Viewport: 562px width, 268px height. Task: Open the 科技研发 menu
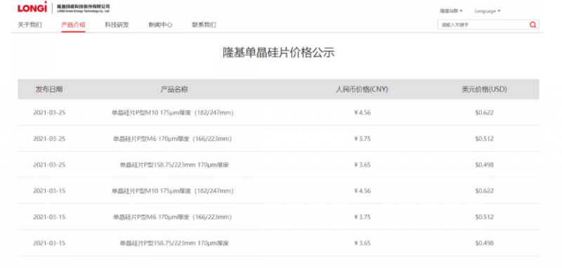[x=117, y=25]
